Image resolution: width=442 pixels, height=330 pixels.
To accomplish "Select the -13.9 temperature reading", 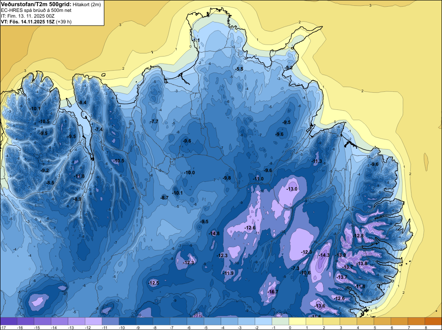I will (x=340, y=255).
